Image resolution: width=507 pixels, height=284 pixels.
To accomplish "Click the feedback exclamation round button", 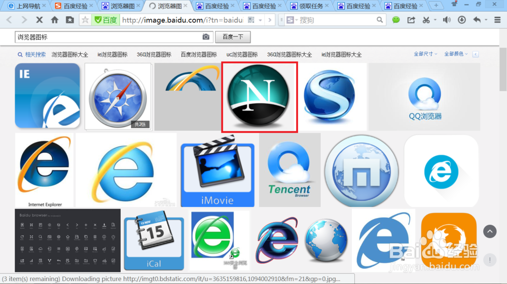I will point(490,260).
